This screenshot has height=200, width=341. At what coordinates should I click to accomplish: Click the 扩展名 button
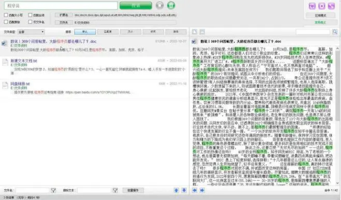(64, 15)
